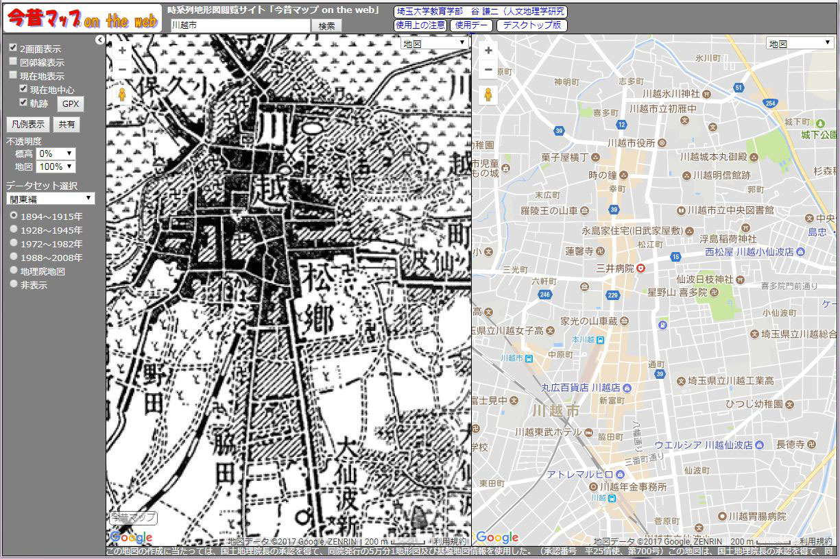This screenshot has width=840, height=559.
Task: Select the 非表示 radio button
Action: [x=13, y=284]
